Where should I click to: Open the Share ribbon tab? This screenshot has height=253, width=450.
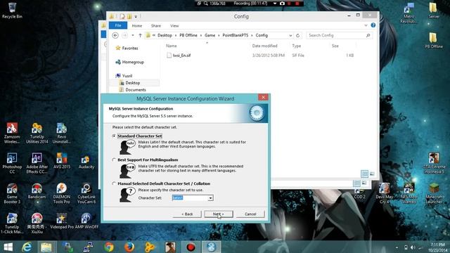pos(156,26)
